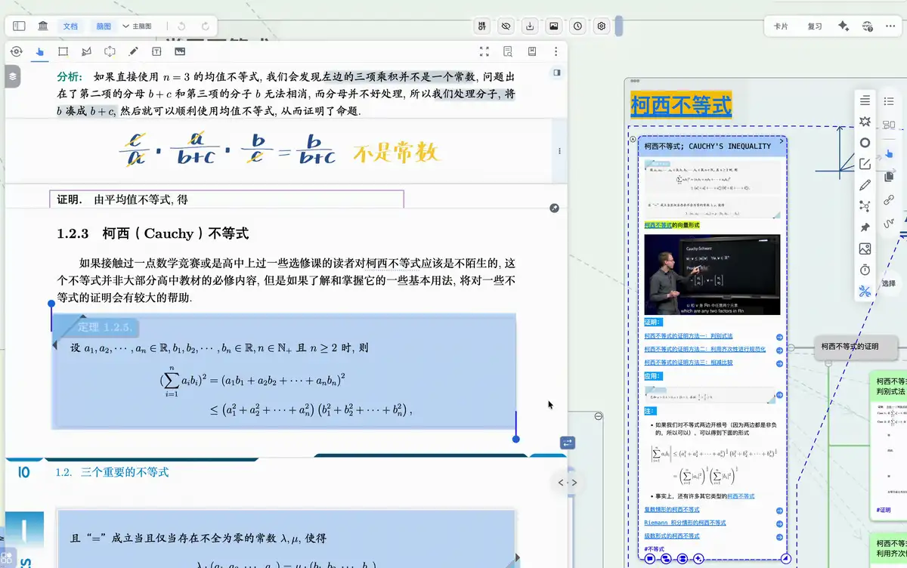Screen dimensions: 907x568
Task: Redo the last action
Action: [205, 26]
